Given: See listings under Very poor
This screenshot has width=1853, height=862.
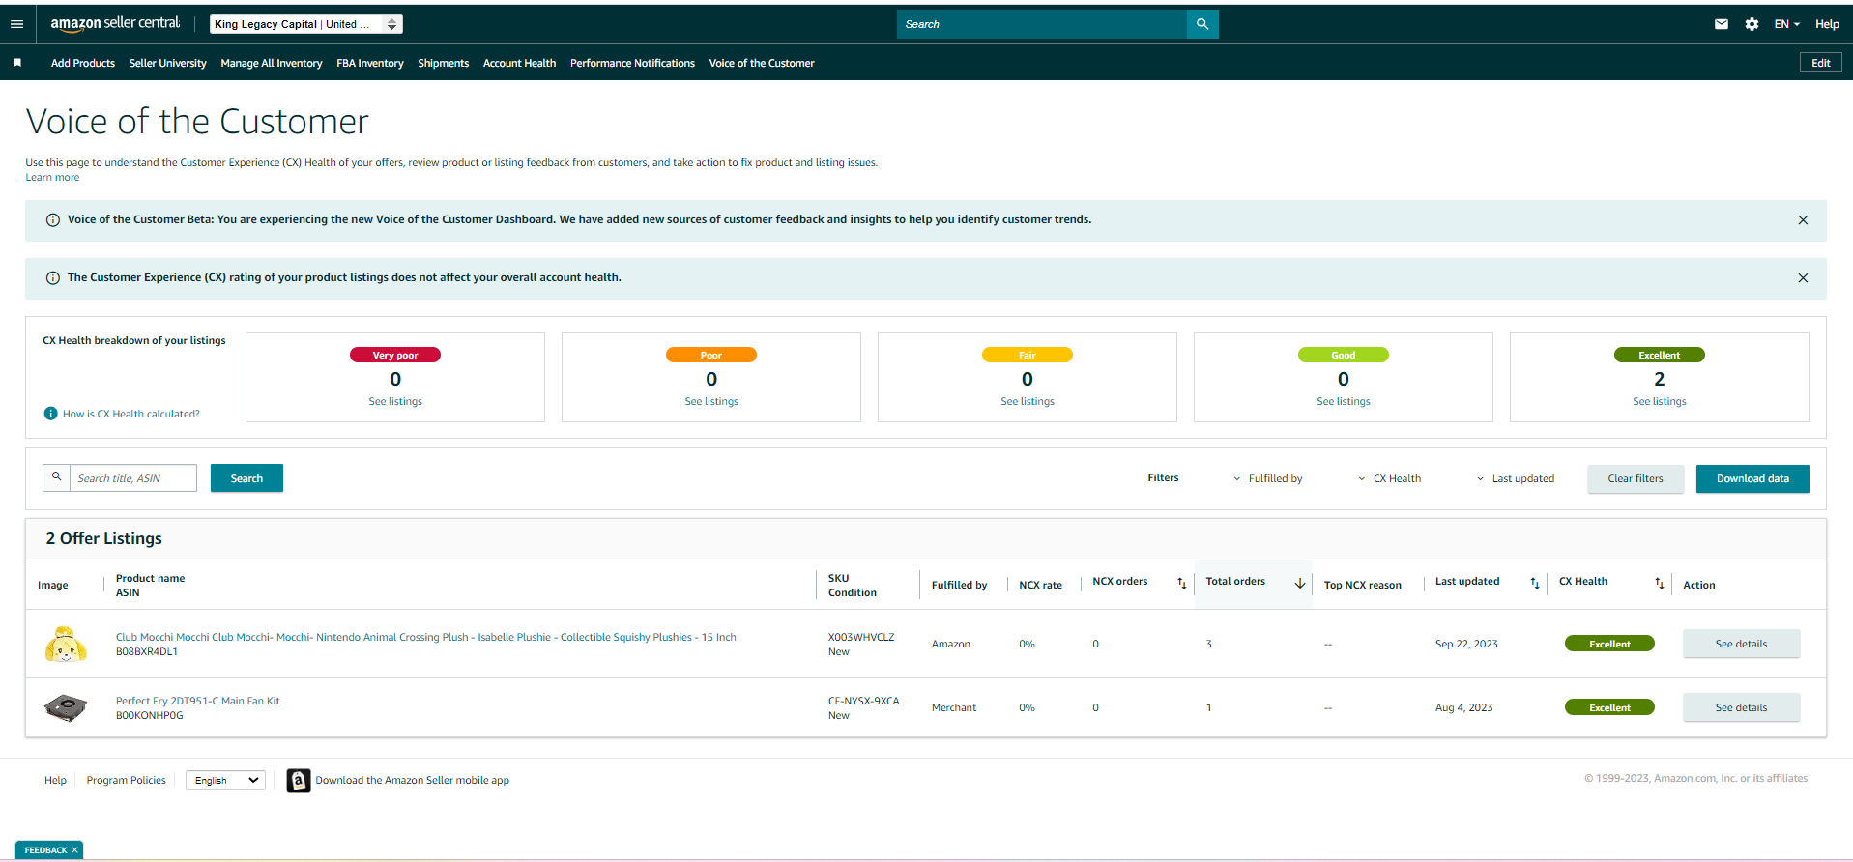Looking at the screenshot, I should pos(395,402).
